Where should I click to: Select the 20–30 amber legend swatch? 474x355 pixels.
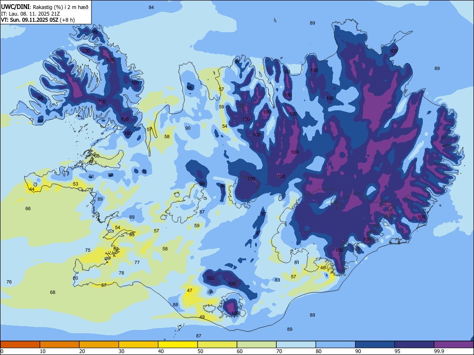(99, 345)
